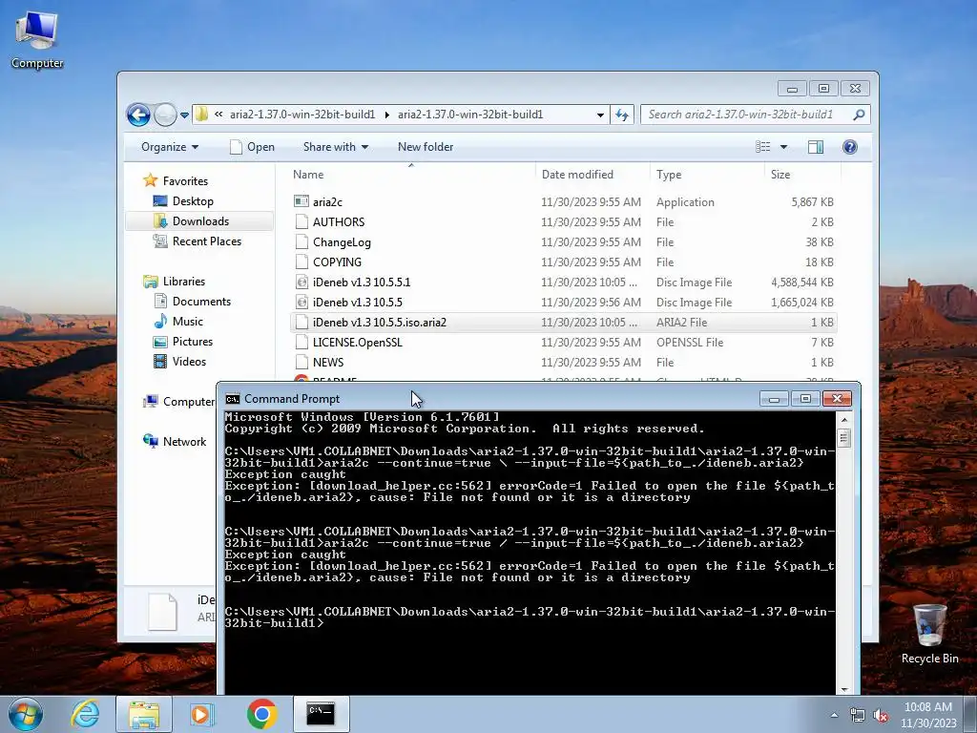Click Command Prompt scrollbar up arrow
This screenshot has height=733, width=977.
(x=844, y=420)
